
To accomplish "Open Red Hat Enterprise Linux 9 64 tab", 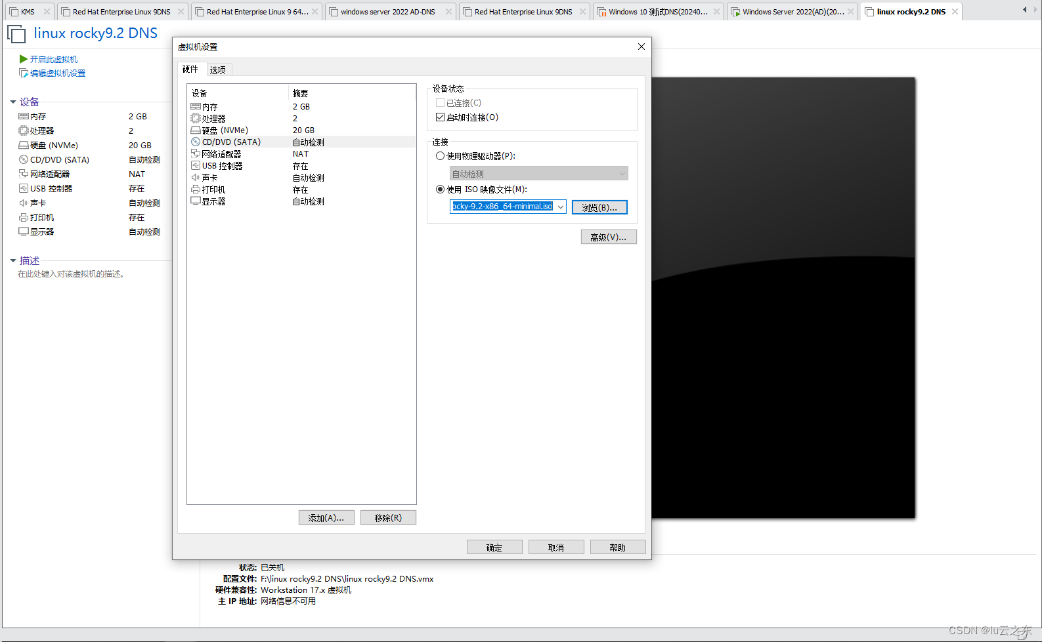I will (x=257, y=12).
